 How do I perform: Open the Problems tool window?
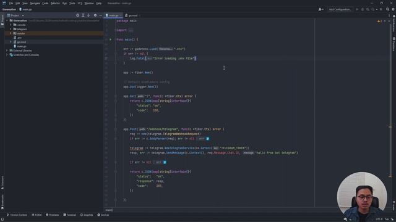pyautogui.click(x=52, y=215)
